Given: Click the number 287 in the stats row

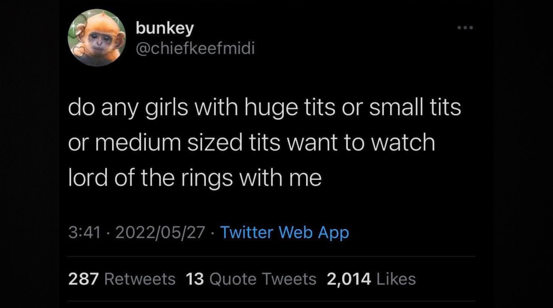Looking at the screenshot, I should coord(84,279).
